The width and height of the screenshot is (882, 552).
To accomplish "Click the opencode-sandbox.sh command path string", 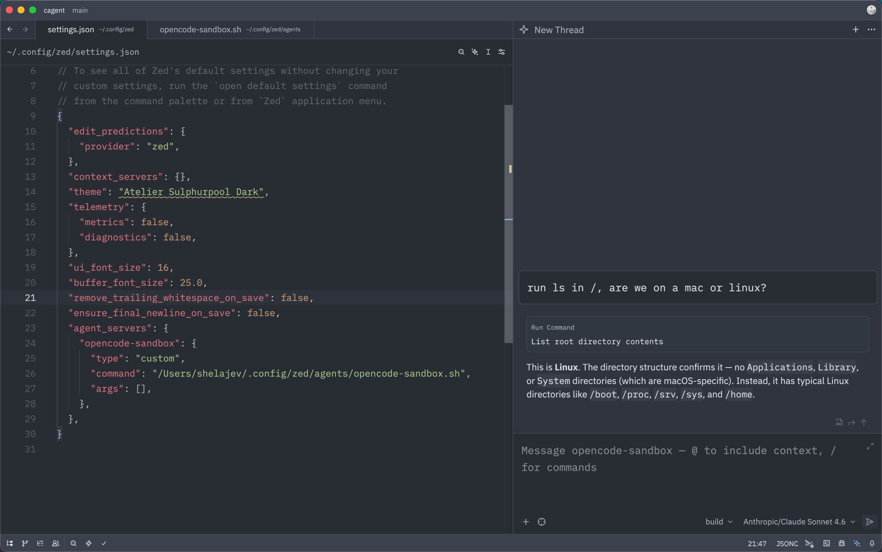I will (309, 374).
